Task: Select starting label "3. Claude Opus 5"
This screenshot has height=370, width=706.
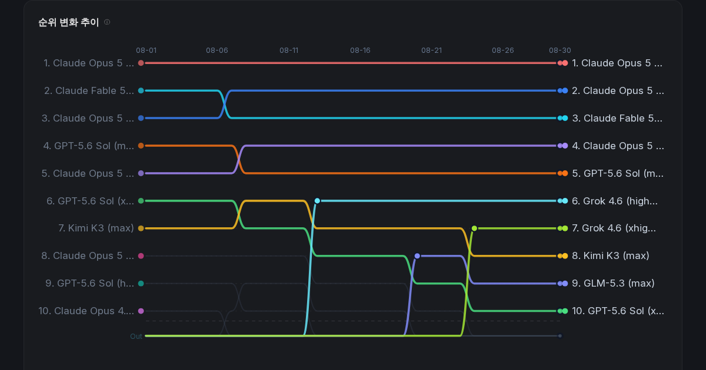Action: (88, 118)
